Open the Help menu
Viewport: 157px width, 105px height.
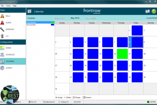pyautogui.click(x=15, y=6)
